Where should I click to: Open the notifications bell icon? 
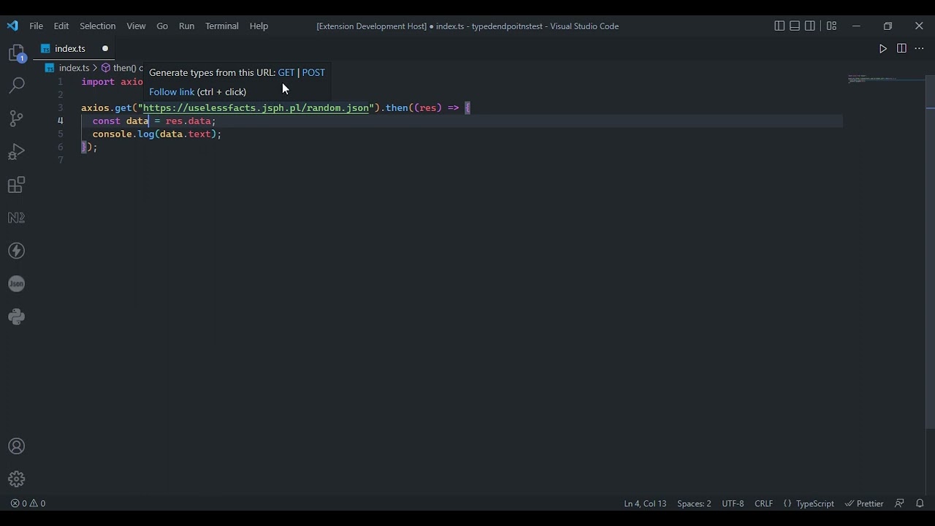[x=920, y=503]
